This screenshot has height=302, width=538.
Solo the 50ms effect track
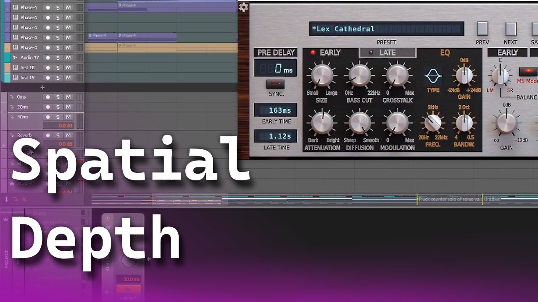click(58, 117)
